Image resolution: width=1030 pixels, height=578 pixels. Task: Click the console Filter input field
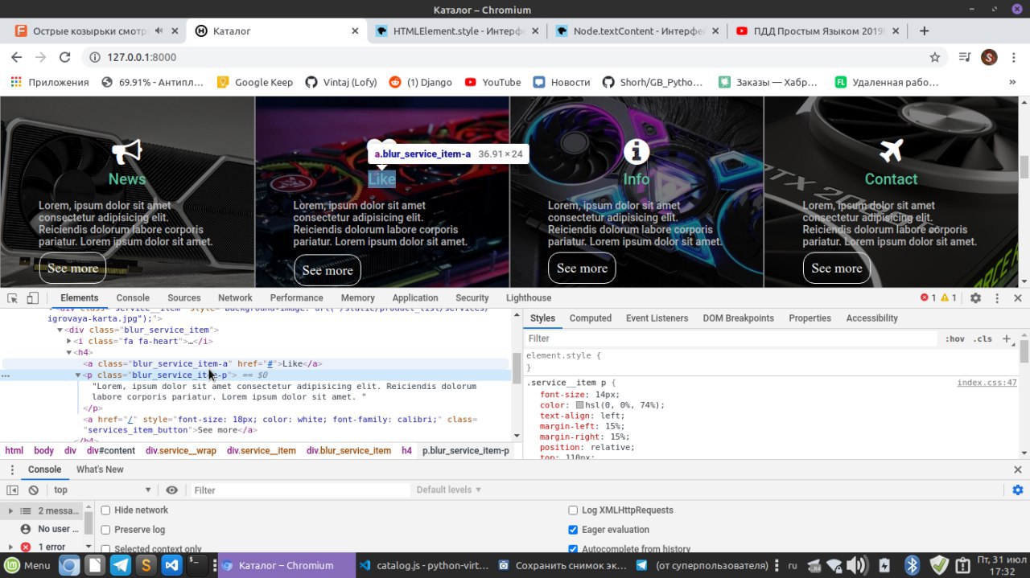click(299, 490)
